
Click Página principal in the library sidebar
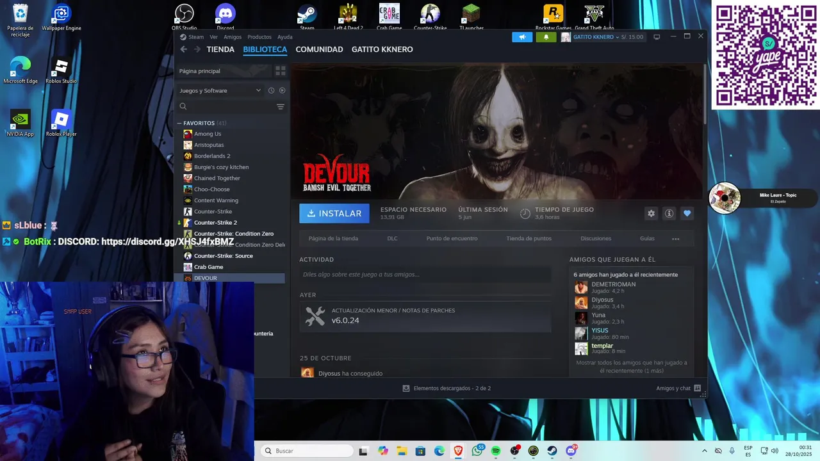click(x=223, y=70)
